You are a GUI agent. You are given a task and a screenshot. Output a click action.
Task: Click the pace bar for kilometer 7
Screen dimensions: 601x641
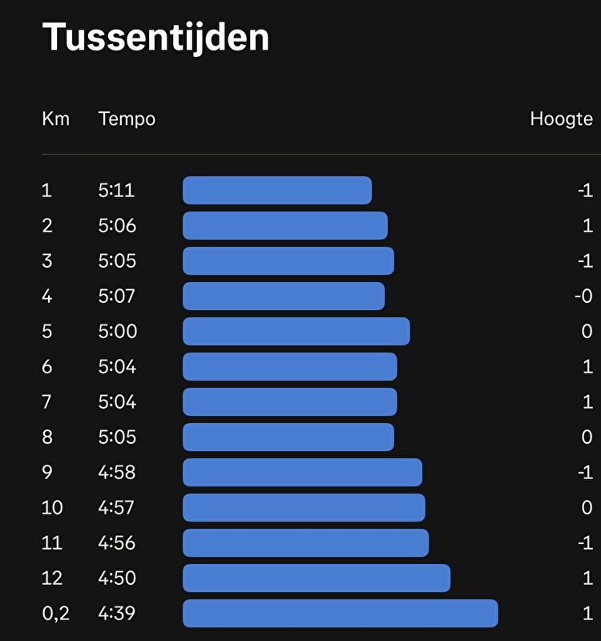pyautogui.click(x=290, y=402)
